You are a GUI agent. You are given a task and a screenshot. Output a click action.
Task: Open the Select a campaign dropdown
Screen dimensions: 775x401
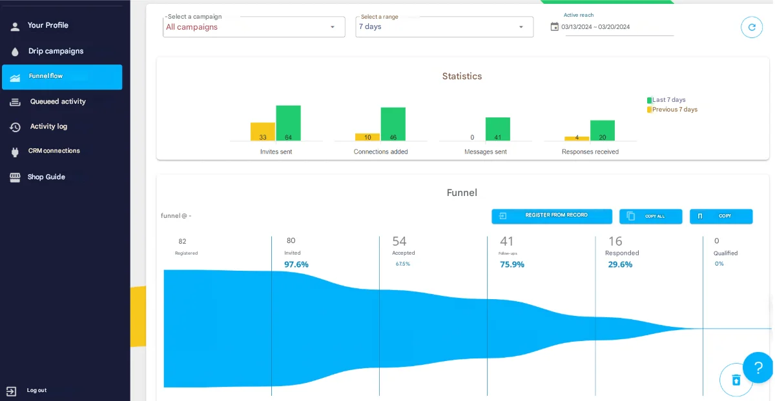point(254,27)
